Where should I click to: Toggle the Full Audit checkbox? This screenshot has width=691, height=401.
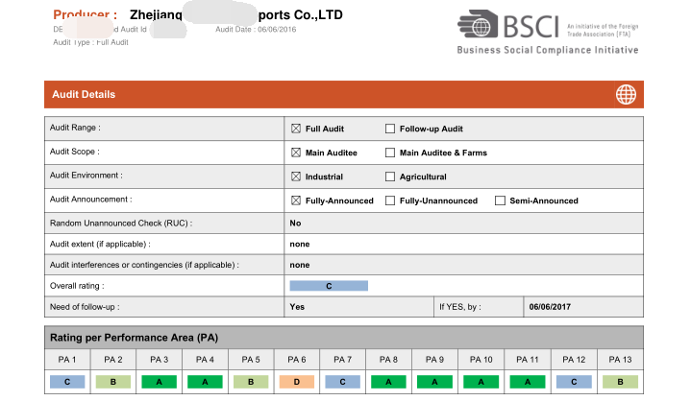click(x=296, y=129)
